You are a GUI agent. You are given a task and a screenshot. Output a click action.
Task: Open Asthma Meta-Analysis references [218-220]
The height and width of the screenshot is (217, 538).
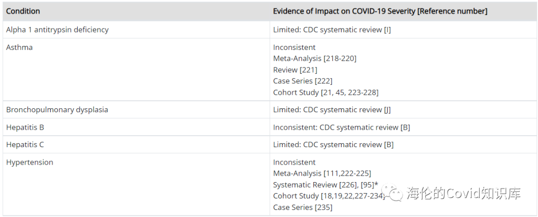pyautogui.click(x=340, y=58)
